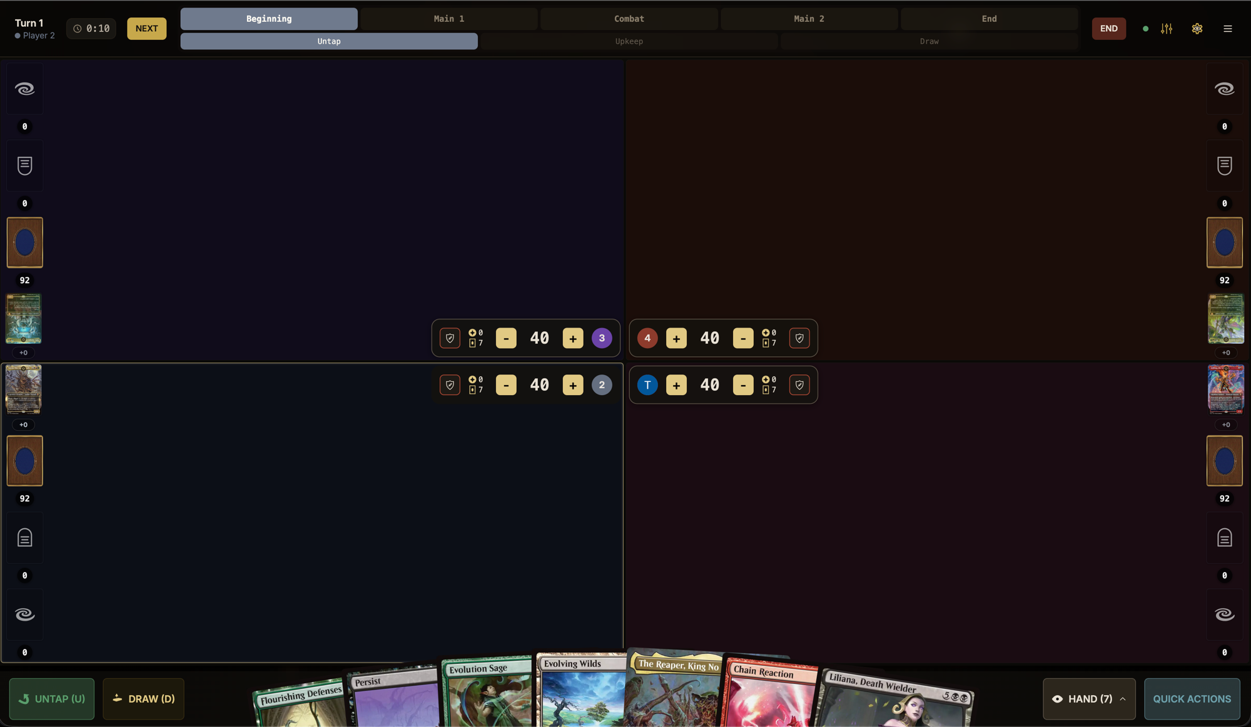The width and height of the screenshot is (1251, 727).
Task: Switch to the Combat phase tab
Action: 629,19
